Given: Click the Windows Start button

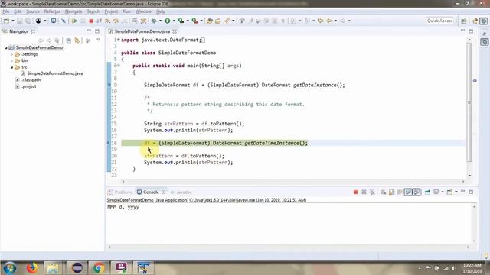Looking at the screenshot, I should (9, 268).
